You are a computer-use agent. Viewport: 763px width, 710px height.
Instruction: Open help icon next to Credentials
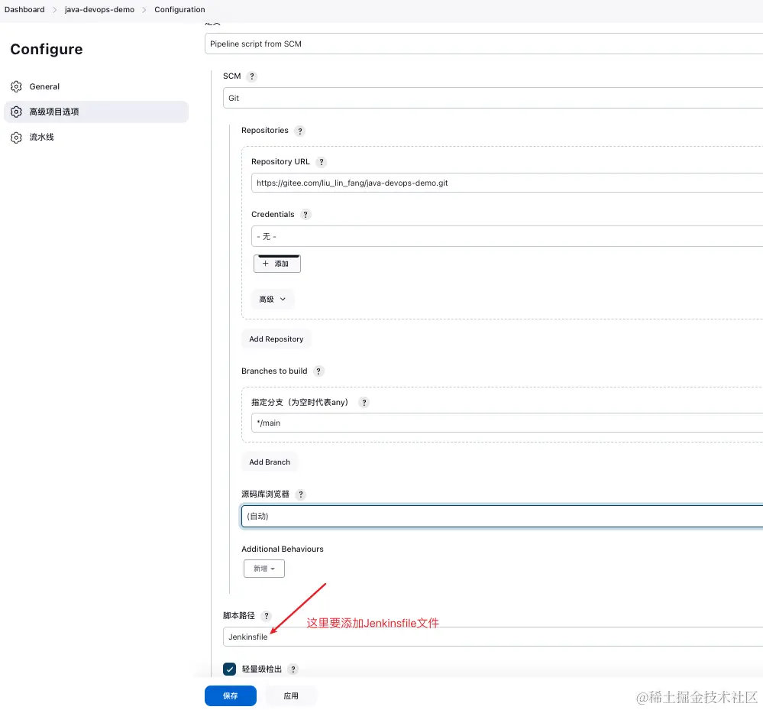pyautogui.click(x=305, y=215)
